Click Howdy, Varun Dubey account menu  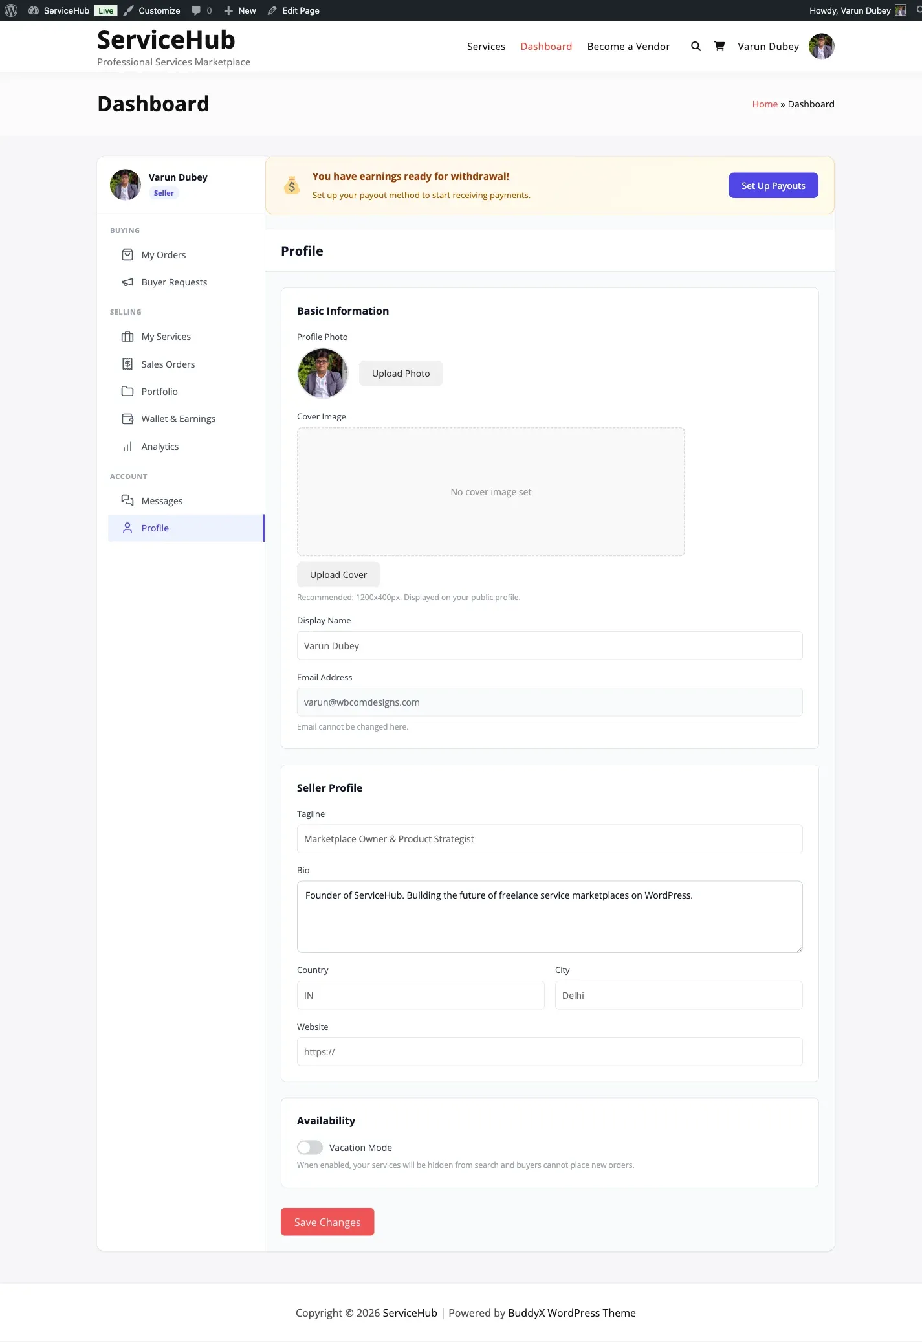858,10
